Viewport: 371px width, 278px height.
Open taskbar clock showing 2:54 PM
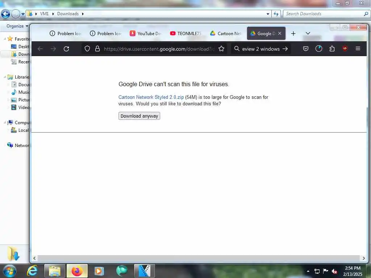tap(353, 271)
